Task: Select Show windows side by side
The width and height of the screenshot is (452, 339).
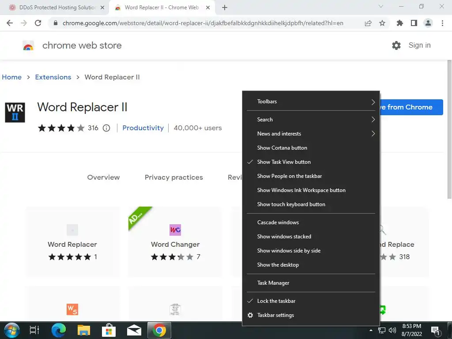Action: pyautogui.click(x=311, y=251)
